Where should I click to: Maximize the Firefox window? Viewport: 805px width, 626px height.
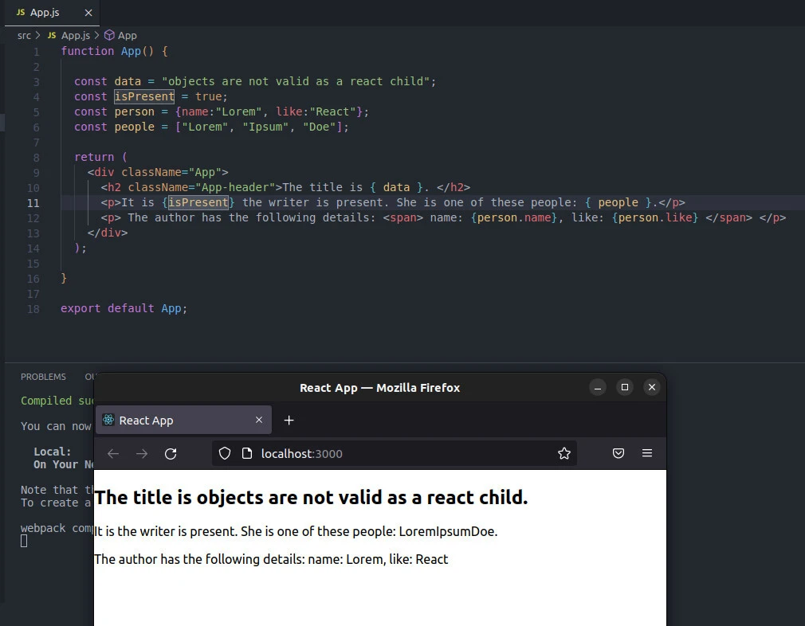click(x=625, y=387)
